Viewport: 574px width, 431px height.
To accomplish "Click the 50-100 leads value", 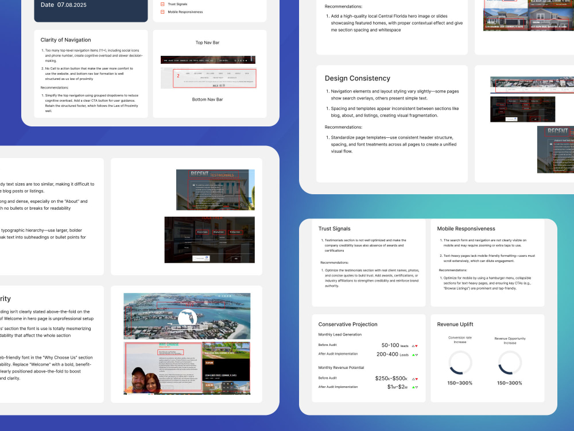I will click(395, 345).
